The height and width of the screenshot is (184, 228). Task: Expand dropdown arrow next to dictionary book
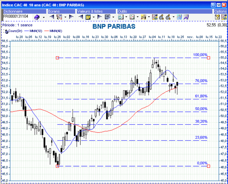click(44, 17)
